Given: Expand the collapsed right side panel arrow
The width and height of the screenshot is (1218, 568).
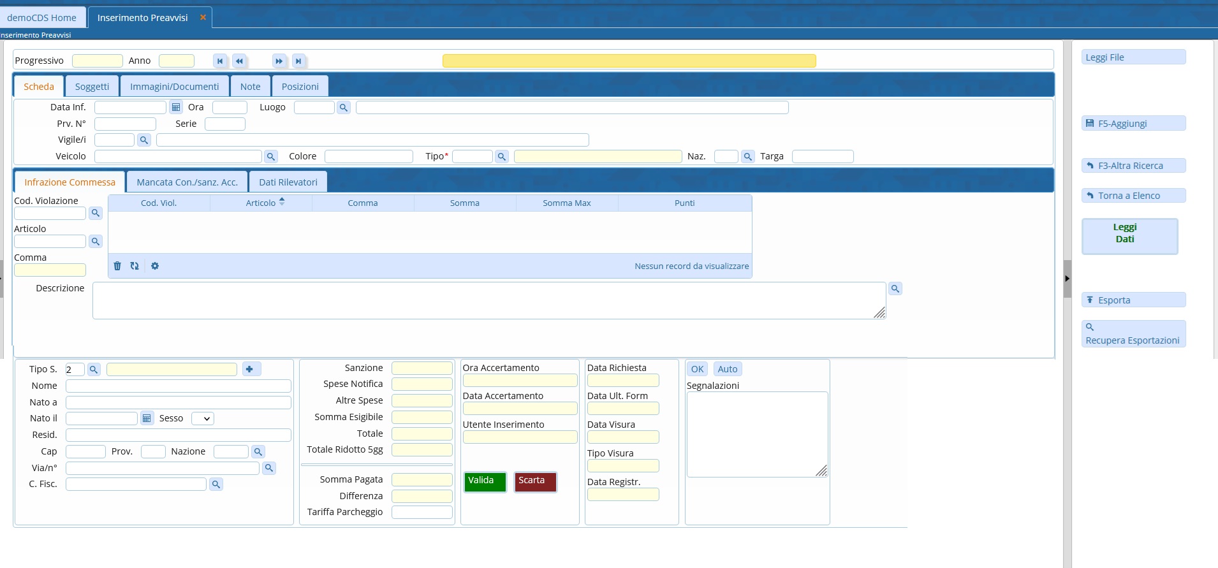Looking at the screenshot, I should [1067, 279].
